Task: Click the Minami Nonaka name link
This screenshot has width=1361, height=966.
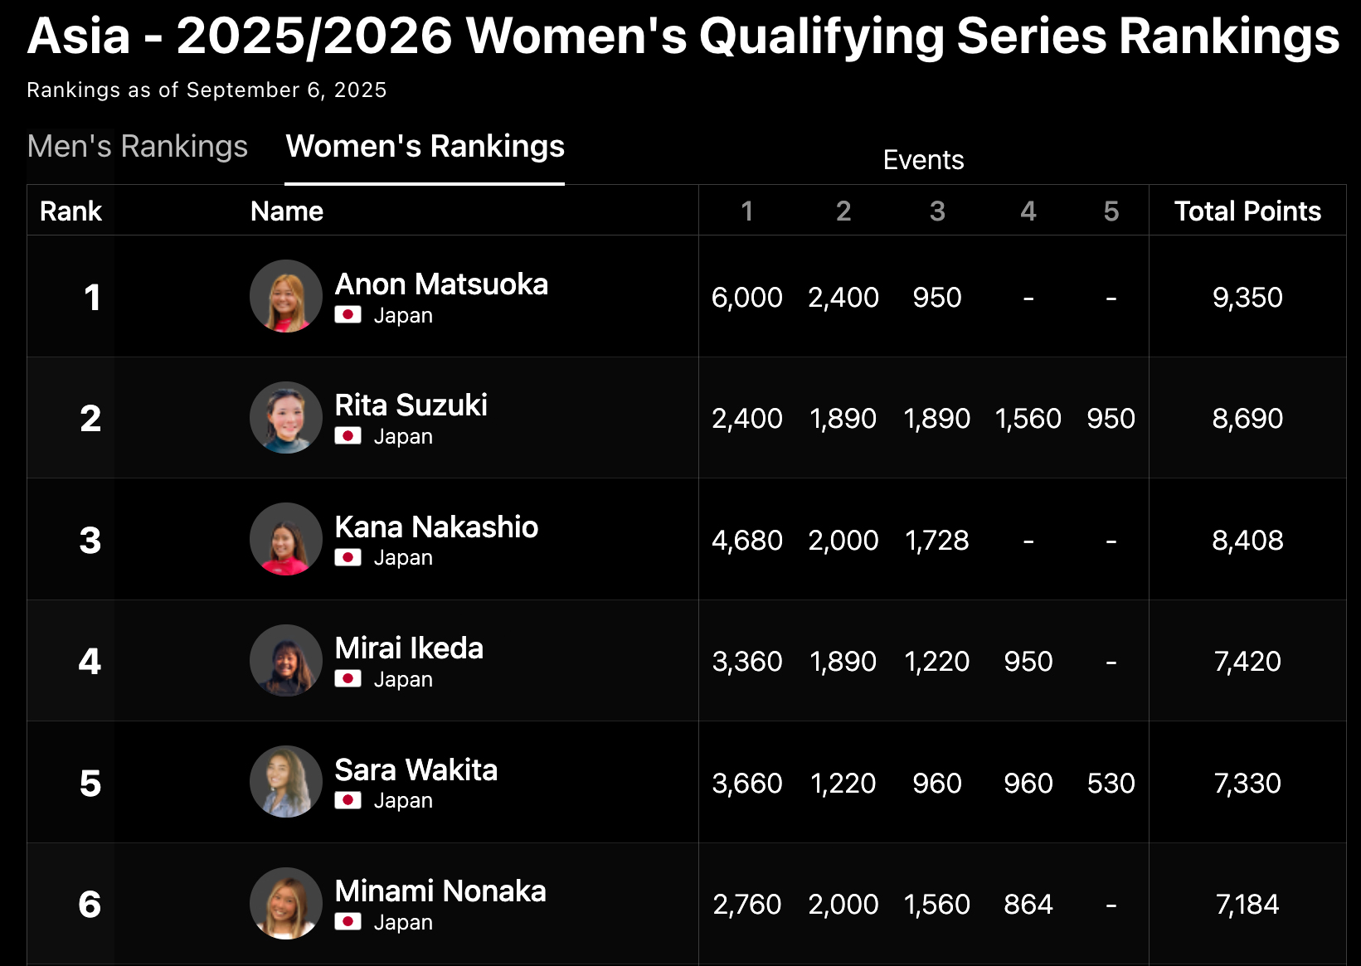Action: coord(440,891)
